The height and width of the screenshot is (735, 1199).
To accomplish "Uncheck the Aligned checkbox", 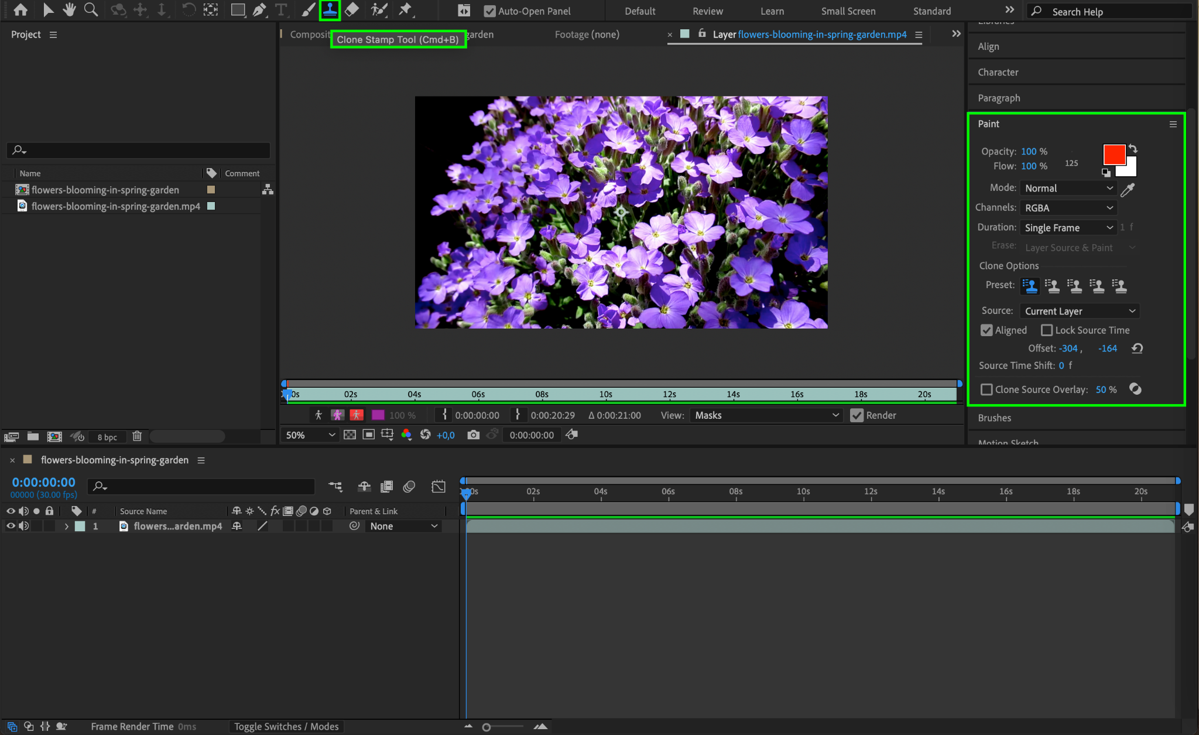I will (986, 330).
